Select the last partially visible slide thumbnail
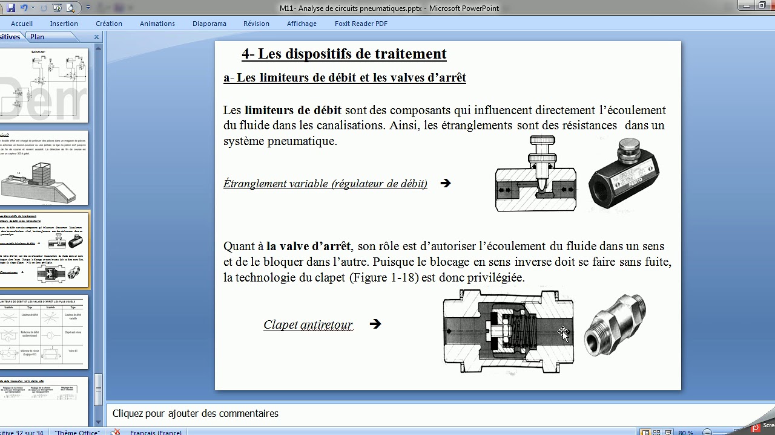This screenshot has width=775, height=435. coord(44,401)
